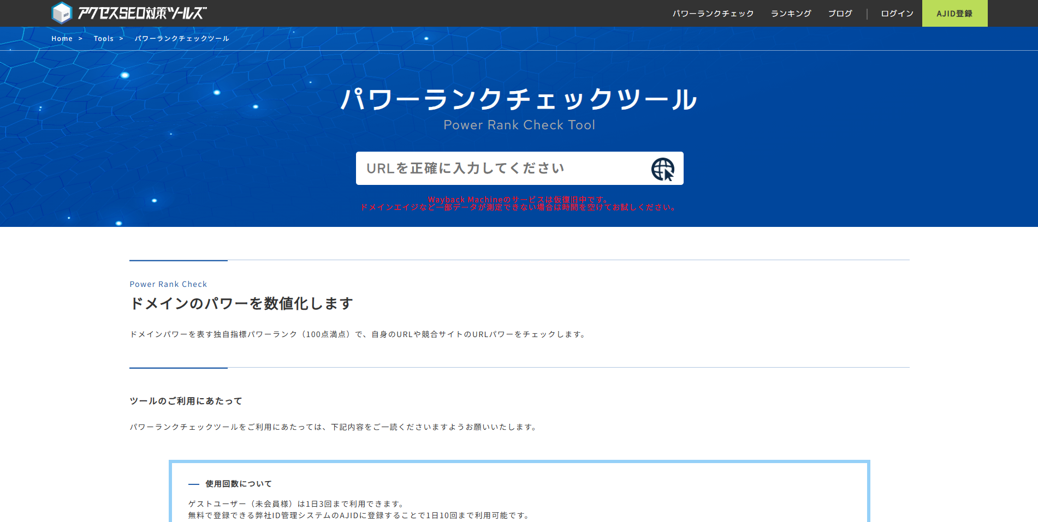1038x522 pixels.
Task: Click the red Wayback Machine notice text
Action: click(x=518, y=200)
